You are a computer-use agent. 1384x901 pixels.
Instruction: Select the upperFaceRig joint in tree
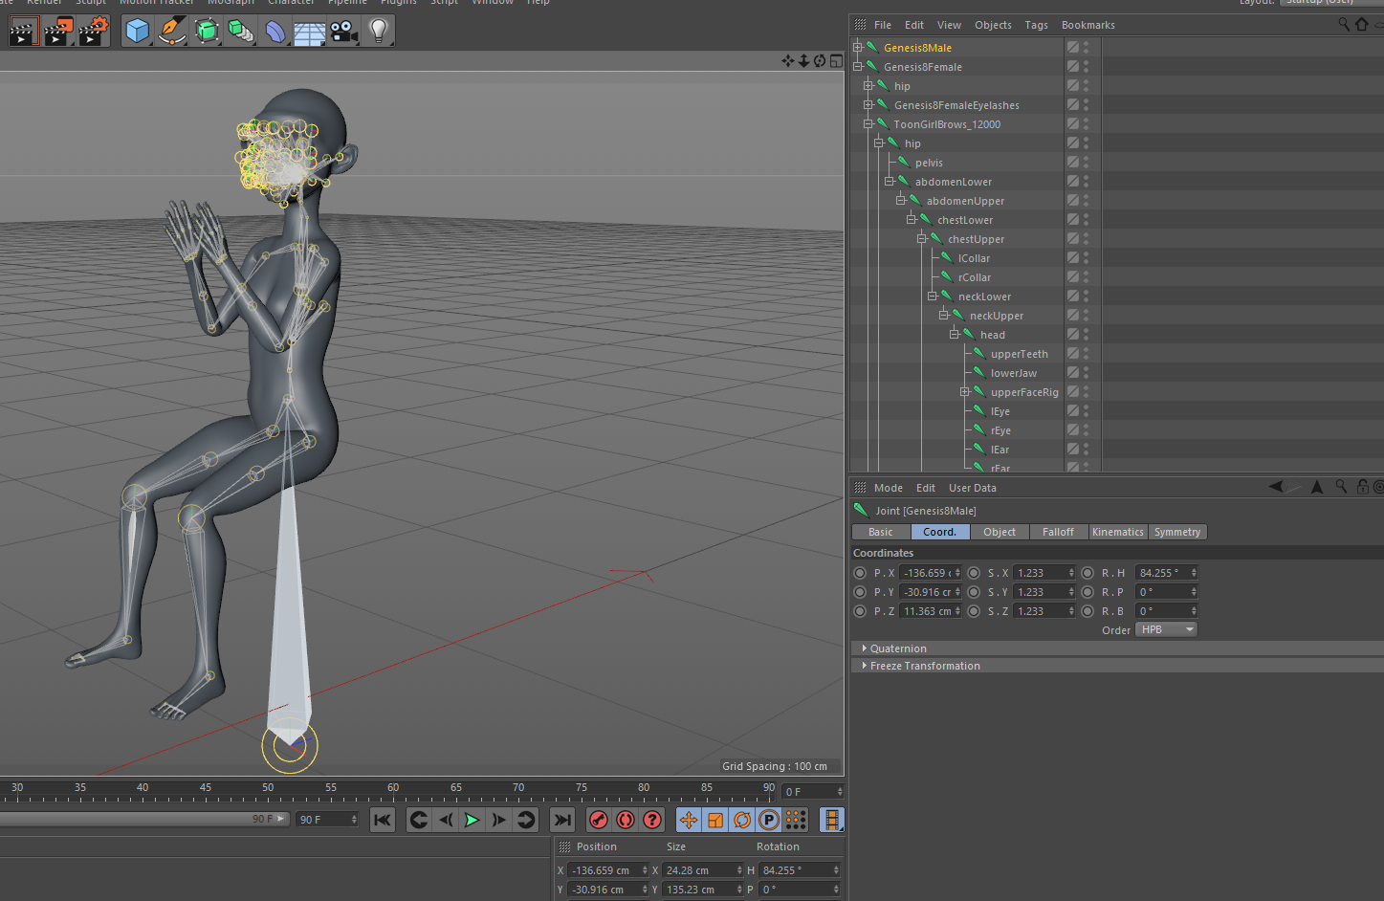[1023, 392]
